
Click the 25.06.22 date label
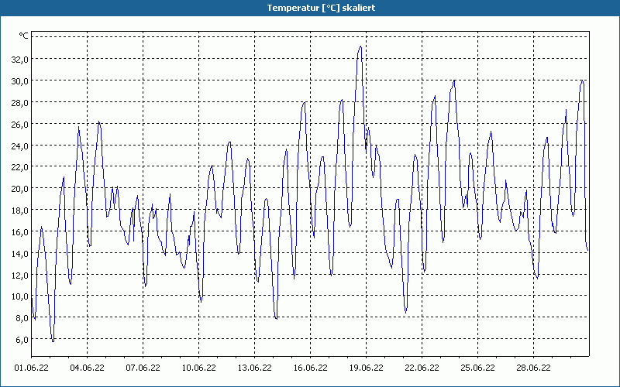pyautogui.click(x=477, y=368)
